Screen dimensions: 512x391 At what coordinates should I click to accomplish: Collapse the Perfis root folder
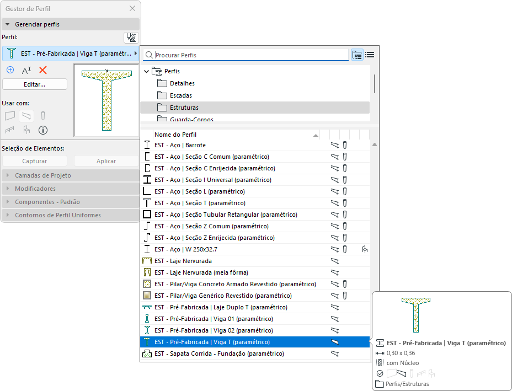(x=146, y=71)
